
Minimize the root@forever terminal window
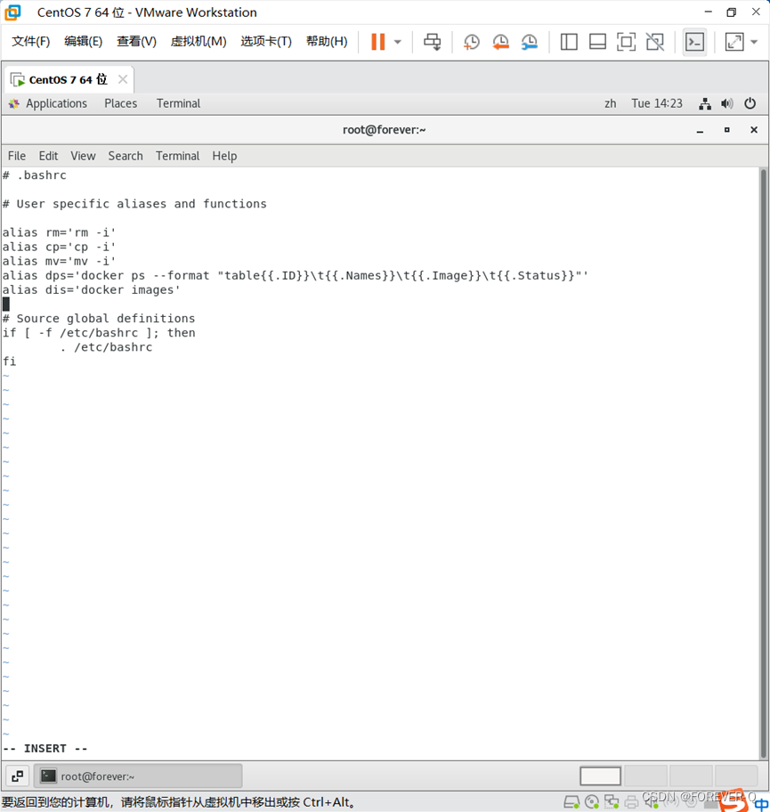(700, 131)
